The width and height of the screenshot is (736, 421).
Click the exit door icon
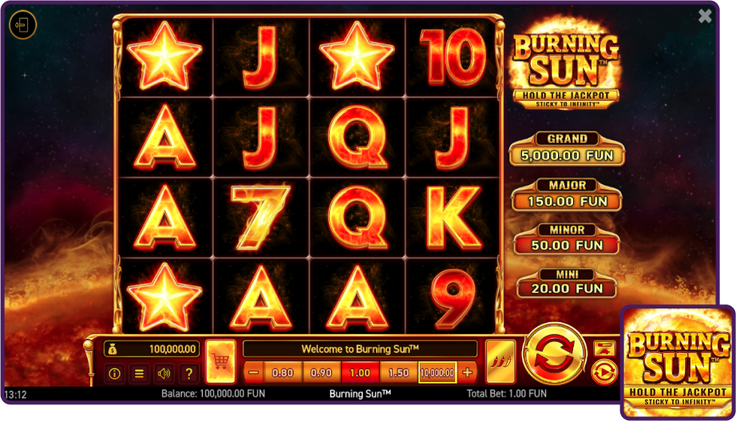pyautogui.click(x=22, y=24)
